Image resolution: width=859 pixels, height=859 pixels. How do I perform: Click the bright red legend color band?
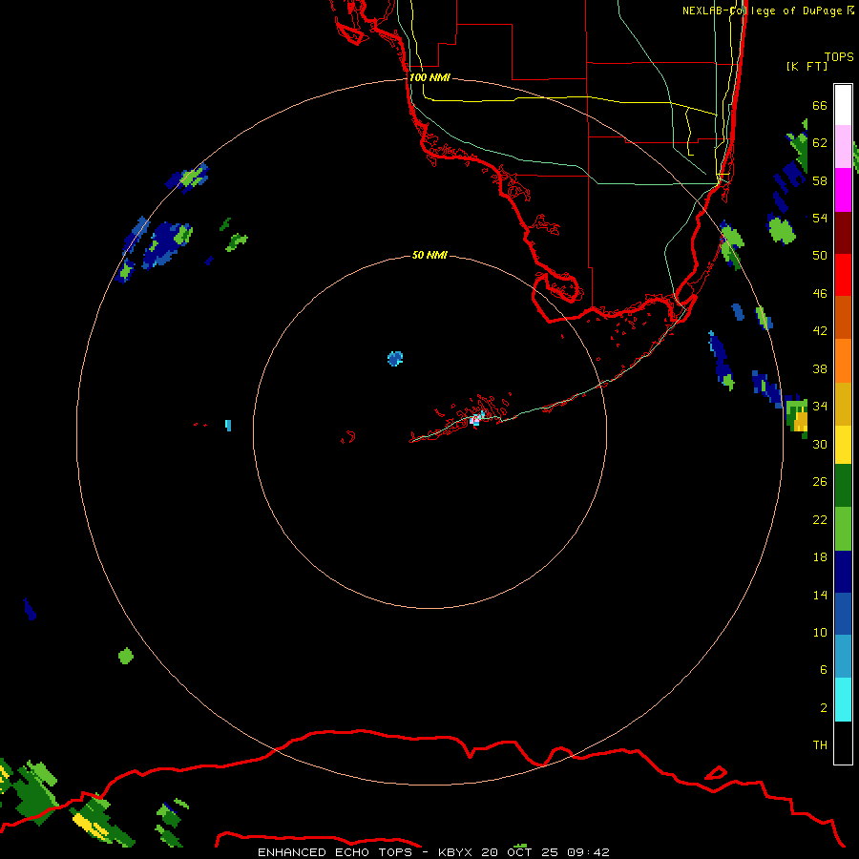[x=843, y=275]
